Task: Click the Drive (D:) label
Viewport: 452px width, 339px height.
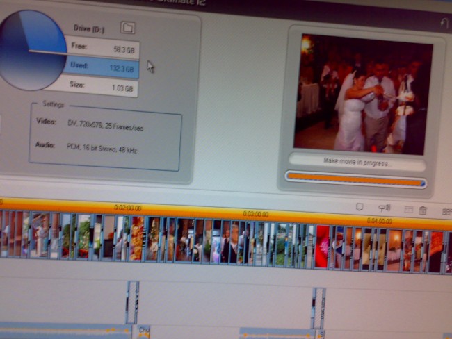Action: 88,28
